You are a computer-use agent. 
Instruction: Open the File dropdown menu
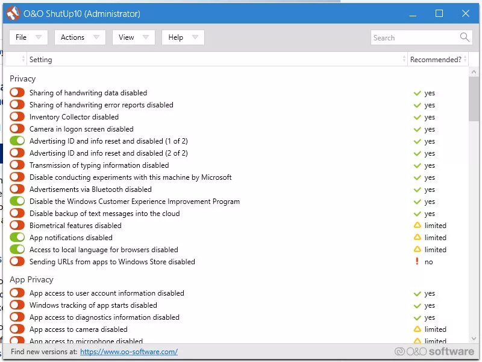click(28, 37)
